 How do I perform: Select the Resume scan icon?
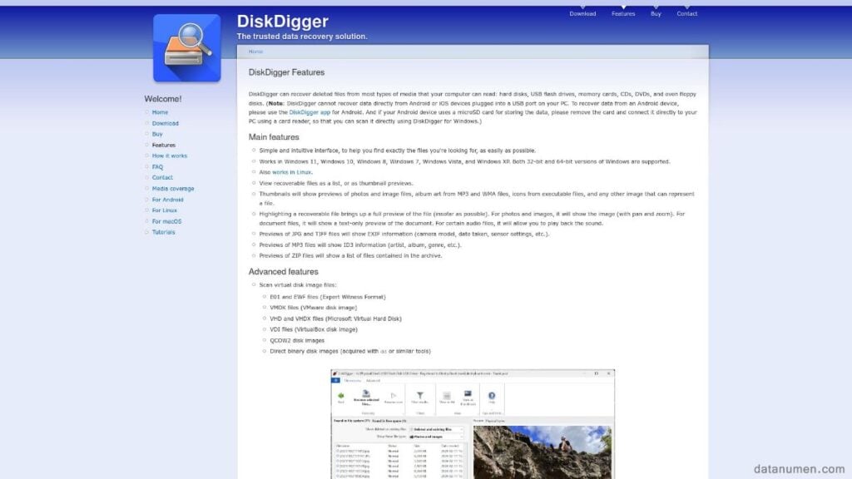(392, 396)
